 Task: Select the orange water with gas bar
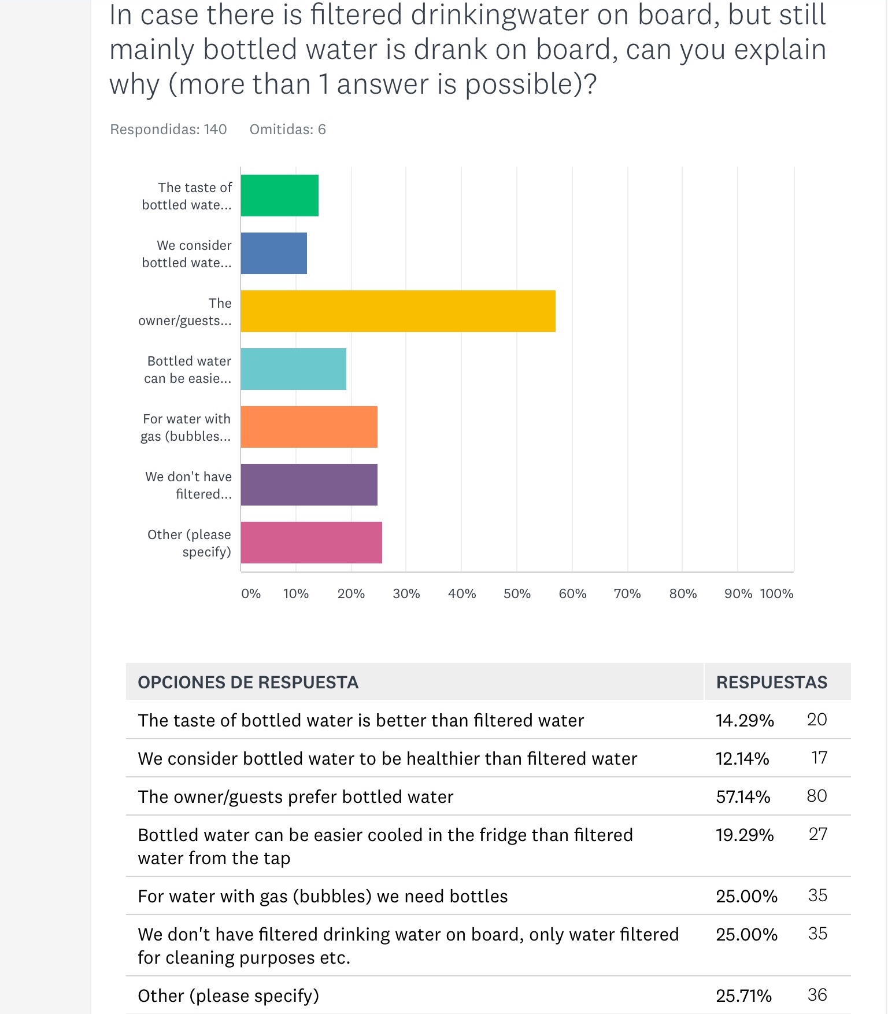pyautogui.click(x=309, y=427)
